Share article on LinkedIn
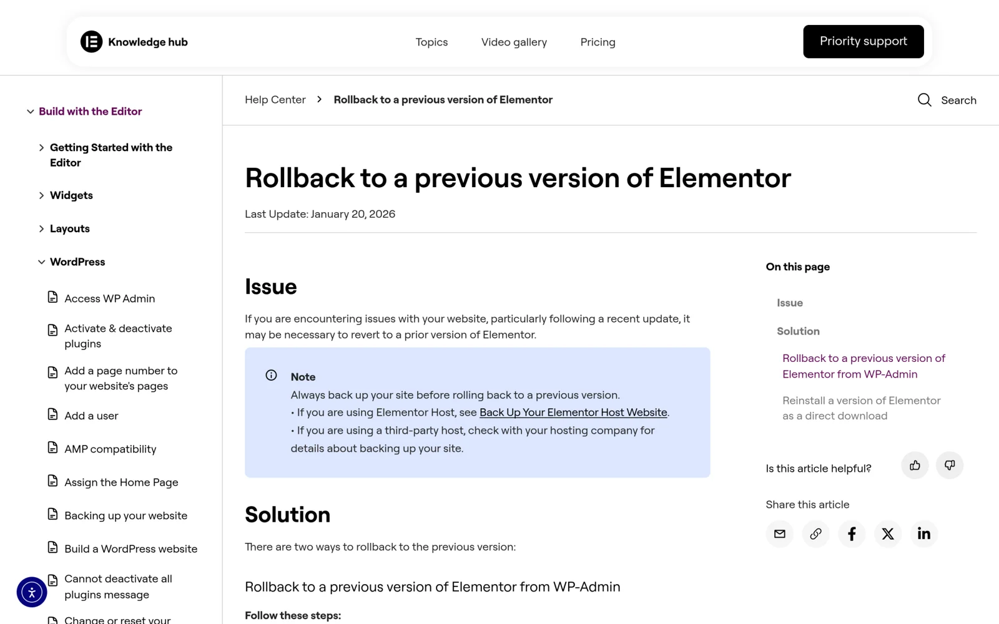999x624 pixels. click(x=924, y=534)
